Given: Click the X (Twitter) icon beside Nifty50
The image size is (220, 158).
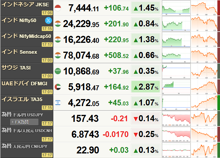Looking at the screenshot, I should (48, 21).
